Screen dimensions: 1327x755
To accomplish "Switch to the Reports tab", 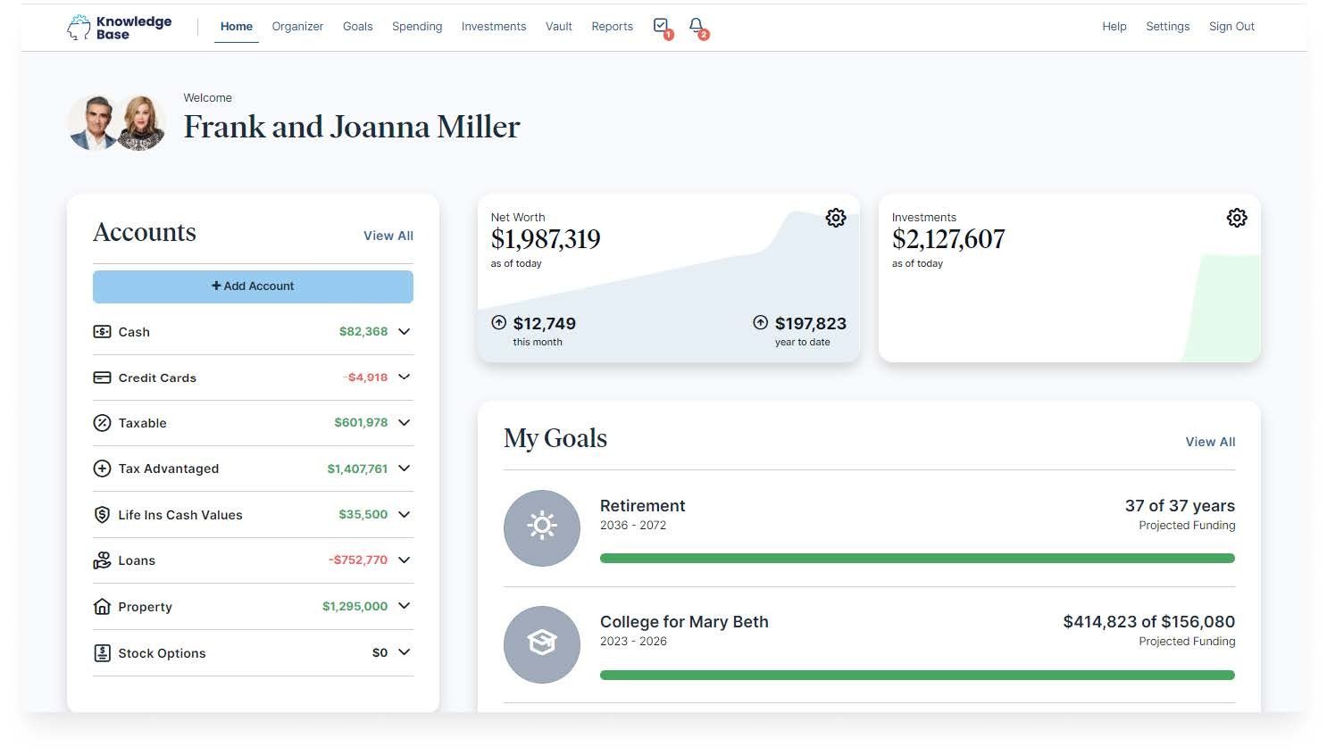I will [x=612, y=27].
